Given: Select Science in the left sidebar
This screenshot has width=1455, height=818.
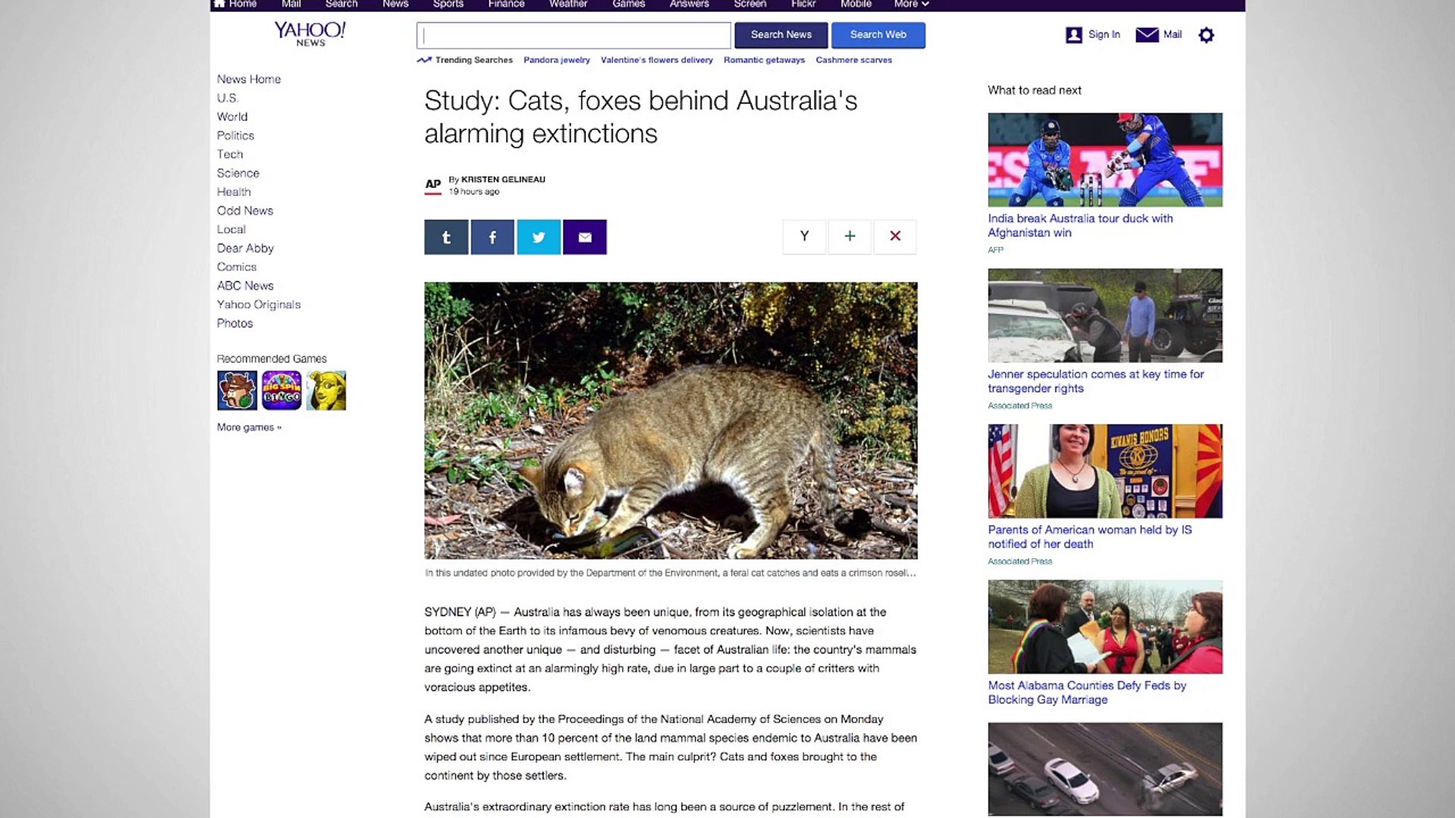Looking at the screenshot, I should pyautogui.click(x=238, y=173).
